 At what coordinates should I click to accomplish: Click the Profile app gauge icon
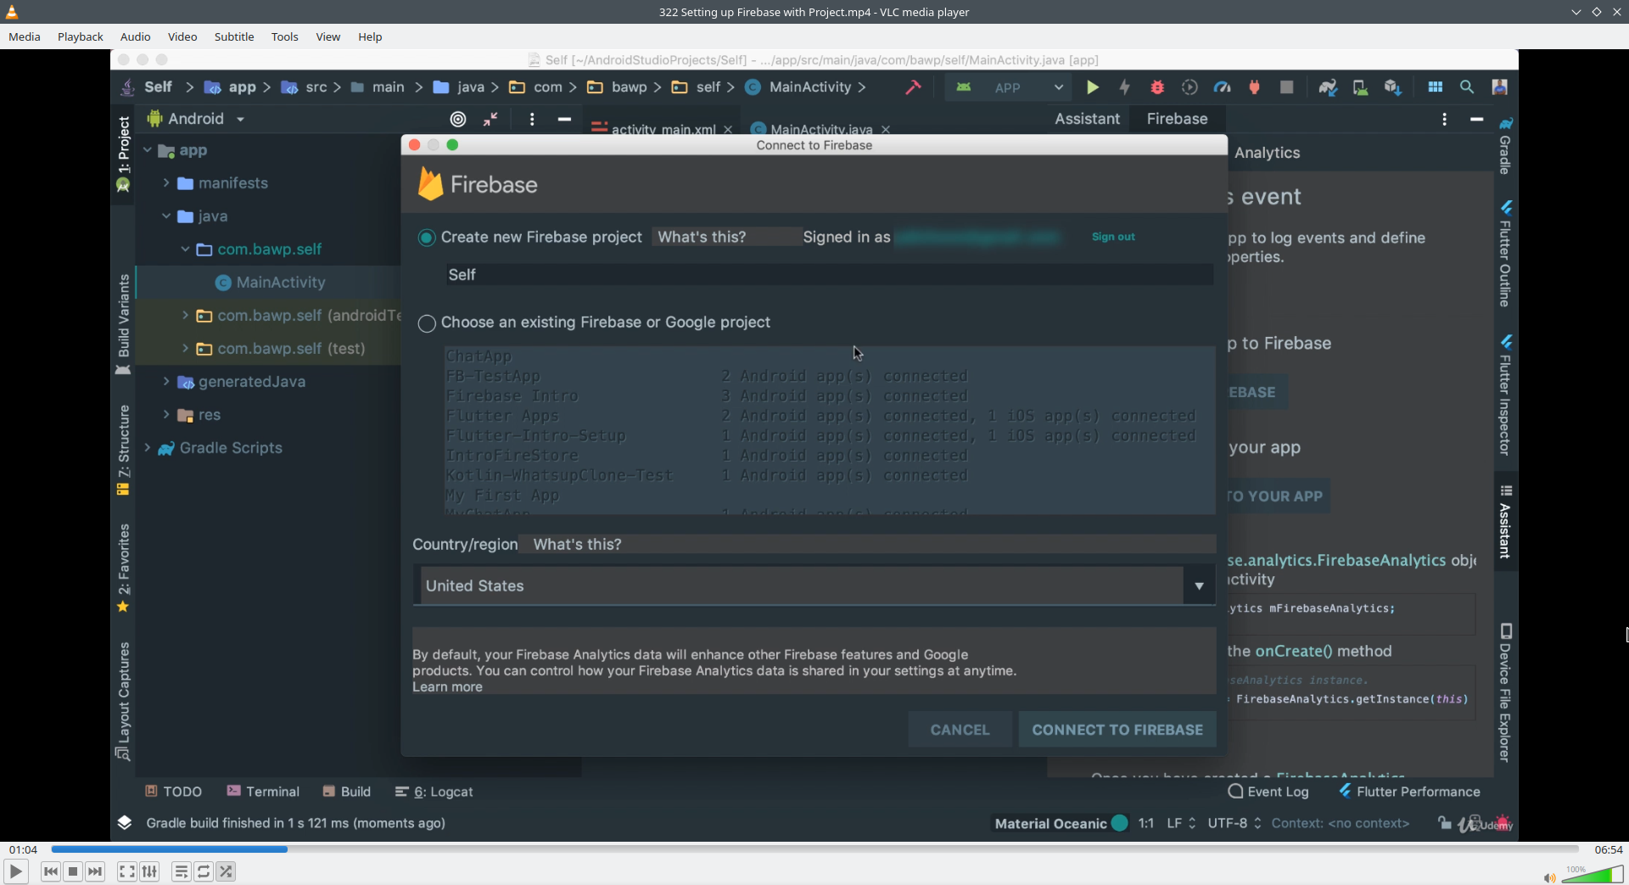pos(1222,87)
